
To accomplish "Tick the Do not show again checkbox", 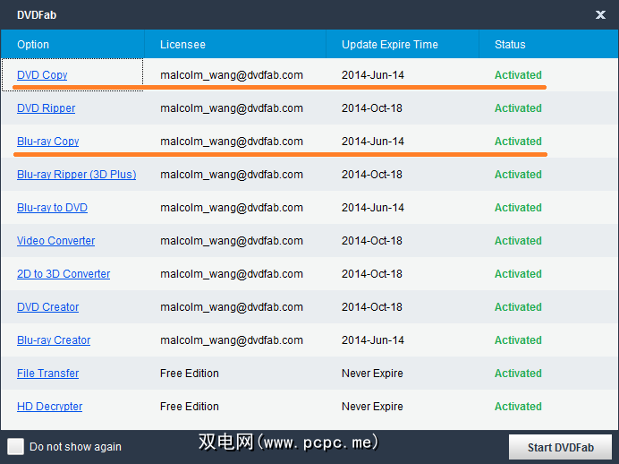I will coord(16,447).
